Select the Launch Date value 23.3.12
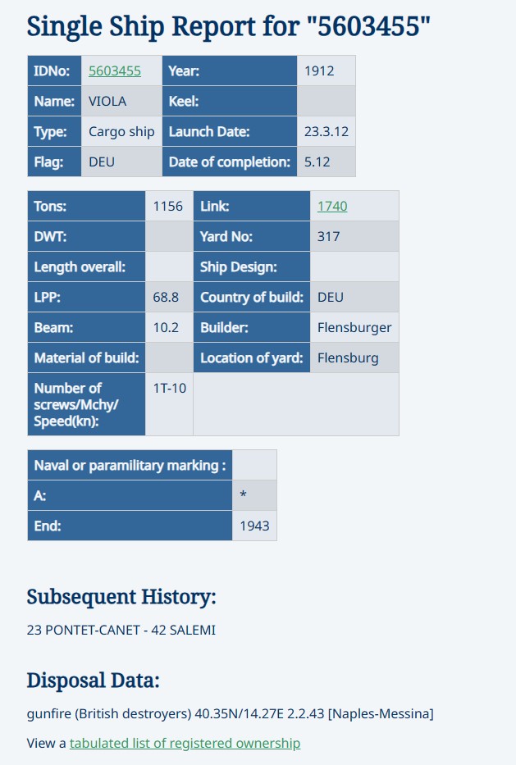516x765 pixels. [x=326, y=132]
